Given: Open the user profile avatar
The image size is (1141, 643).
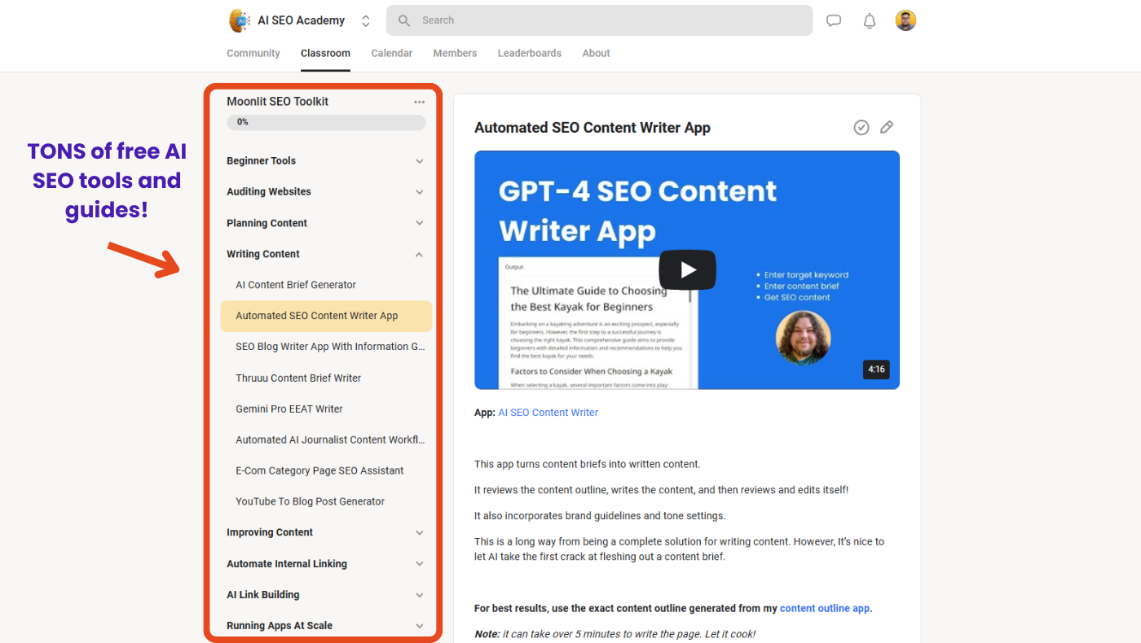Looking at the screenshot, I should [905, 20].
